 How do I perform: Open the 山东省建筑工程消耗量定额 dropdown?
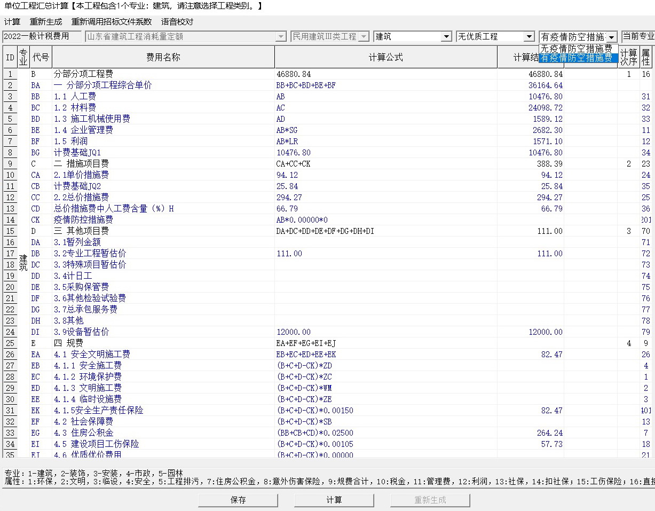(281, 37)
